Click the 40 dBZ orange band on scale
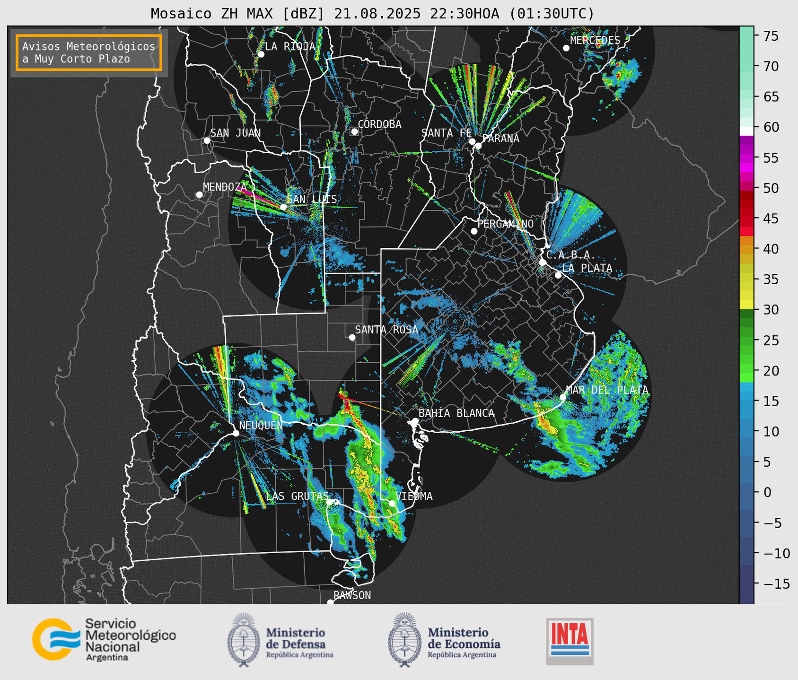The image size is (798, 680). click(746, 249)
